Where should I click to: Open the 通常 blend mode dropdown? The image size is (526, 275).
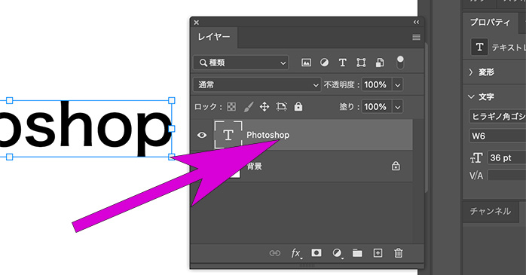(x=257, y=85)
